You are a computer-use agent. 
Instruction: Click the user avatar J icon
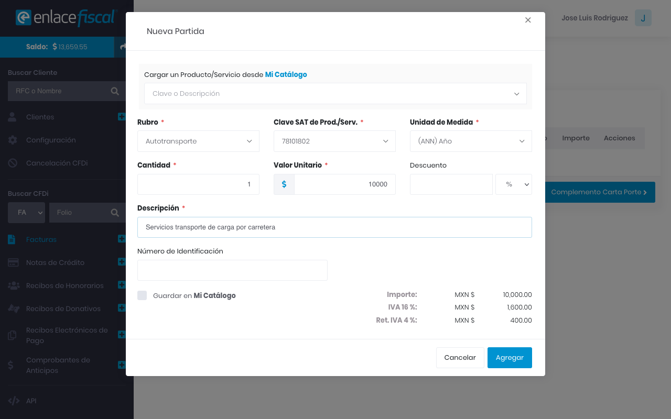point(643,18)
